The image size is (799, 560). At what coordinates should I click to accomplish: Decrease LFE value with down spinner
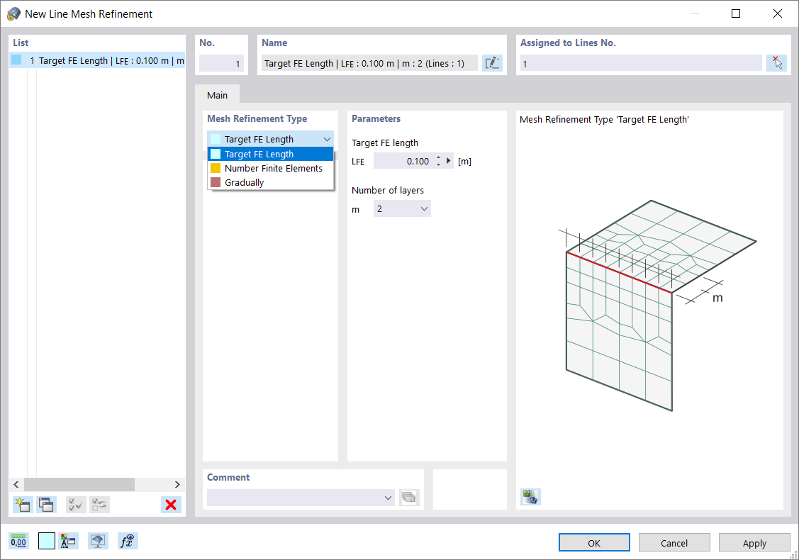coord(438,164)
